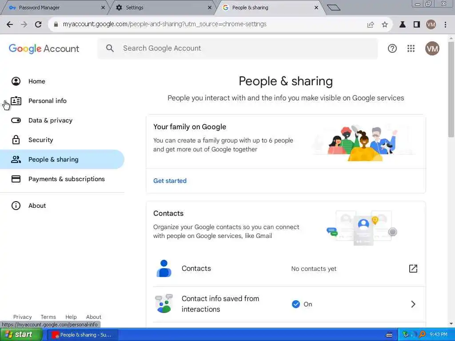Viewport: 455px width, 341px height.
Task: Click the Contacts illustration image
Action: click(x=362, y=228)
